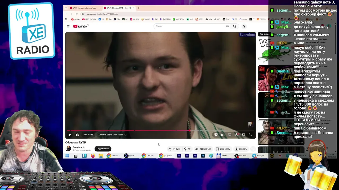Close the 'Обсессия RYTP' tab

133,8
